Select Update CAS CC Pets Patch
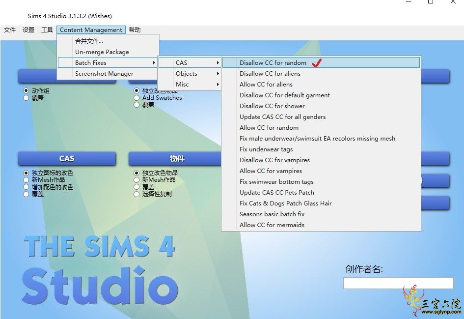The height and width of the screenshot is (319, 464). pyautogui.click(x=321, y=193)
